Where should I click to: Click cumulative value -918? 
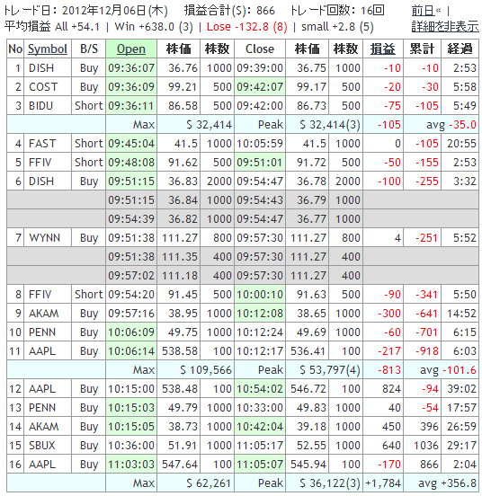pos(427,351)
